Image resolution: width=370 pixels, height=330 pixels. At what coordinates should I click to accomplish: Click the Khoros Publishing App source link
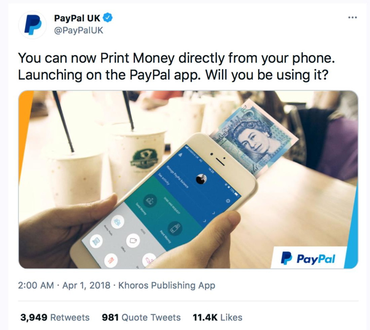click(167, 285)
